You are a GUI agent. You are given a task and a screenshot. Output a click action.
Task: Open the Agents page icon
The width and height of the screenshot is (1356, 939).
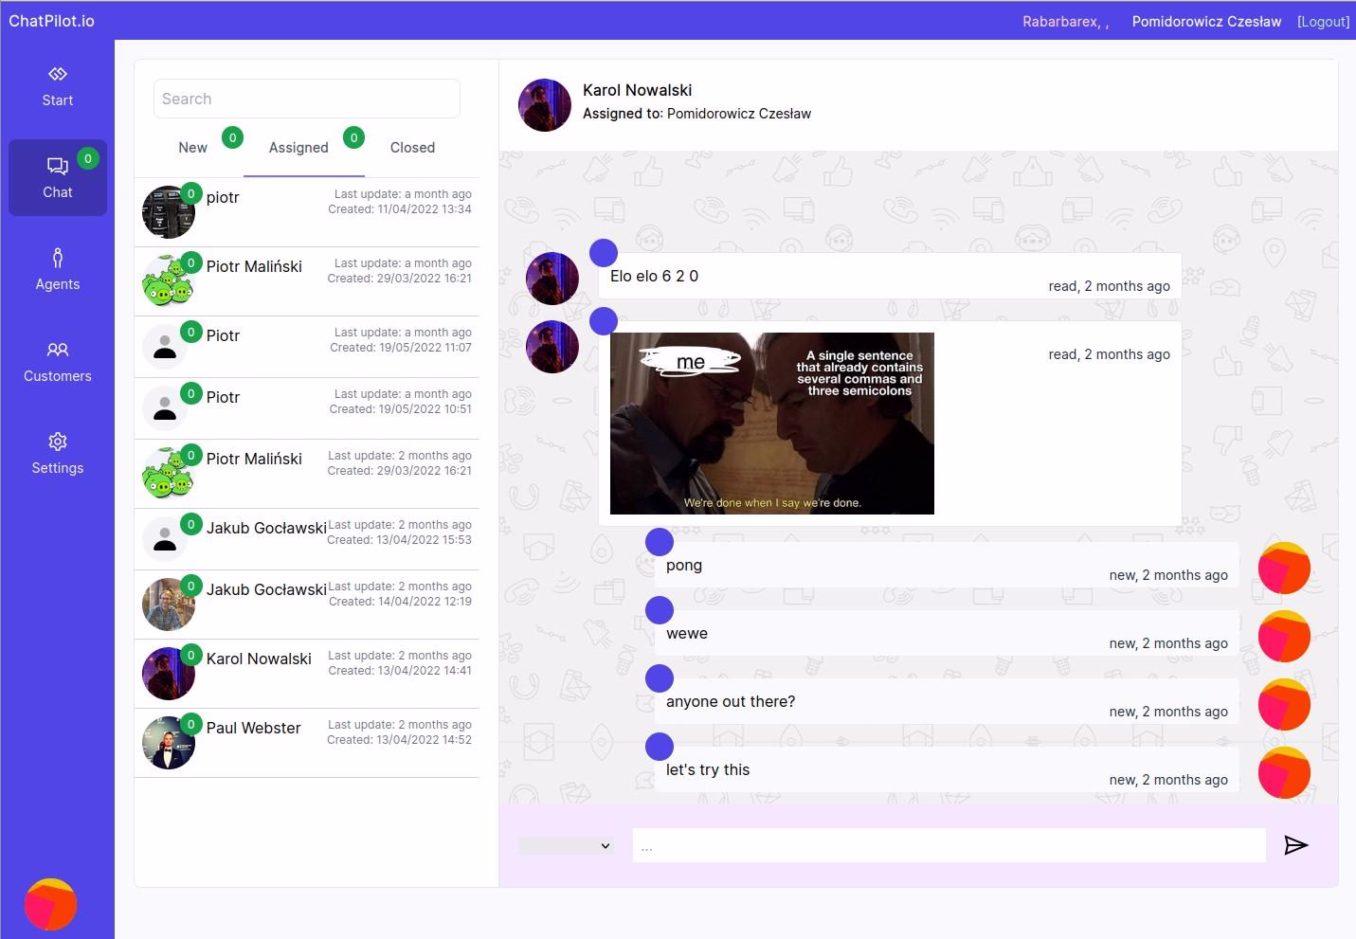[58, 258]
